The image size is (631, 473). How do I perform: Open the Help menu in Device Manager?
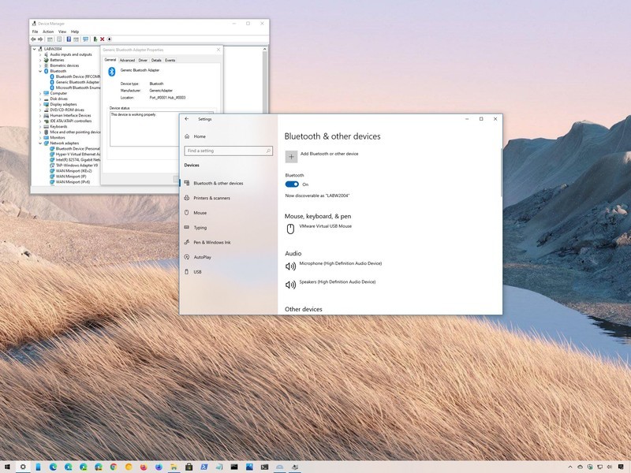(x=75, y=32)
